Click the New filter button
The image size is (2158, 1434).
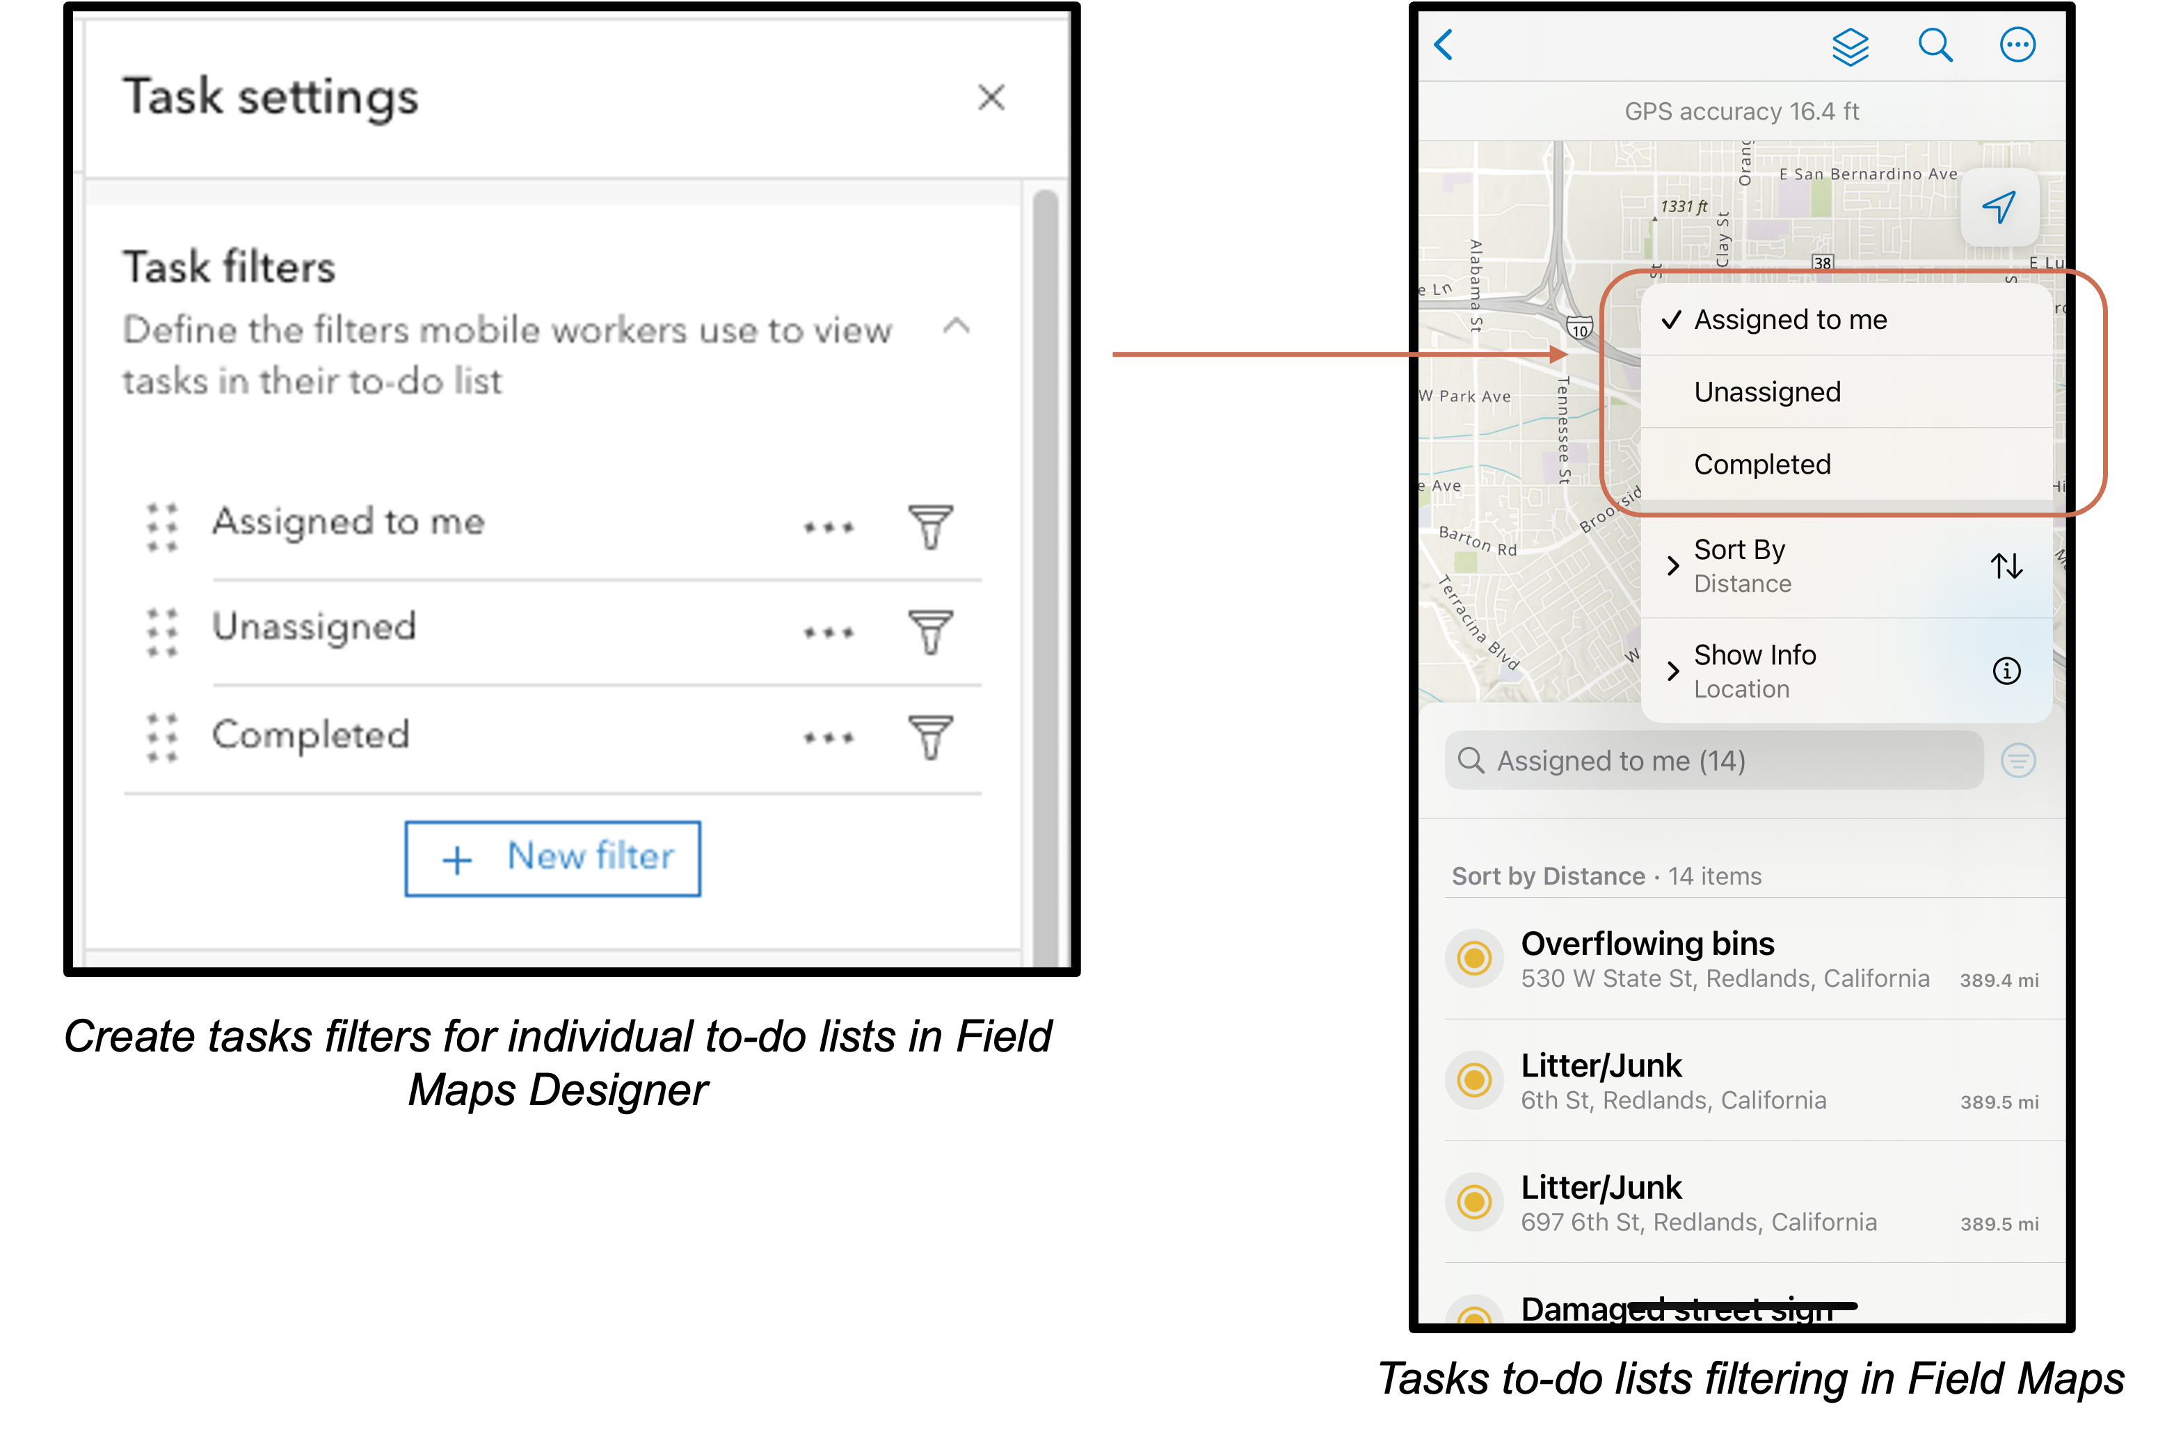pyautogui.click(x=552, y=858)
